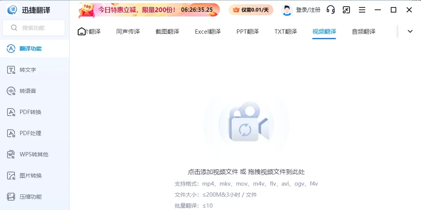Click the 迅捷翻译 app logo icon
Viewport: 421px width, 210px height.
[x=12, y=10]
